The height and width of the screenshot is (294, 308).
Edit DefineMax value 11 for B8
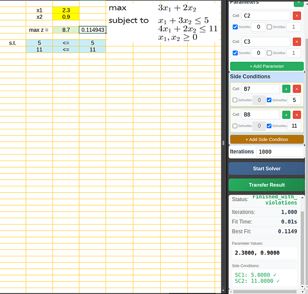tap(294, 126)
